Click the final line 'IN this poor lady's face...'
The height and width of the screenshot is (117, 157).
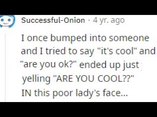75,93
